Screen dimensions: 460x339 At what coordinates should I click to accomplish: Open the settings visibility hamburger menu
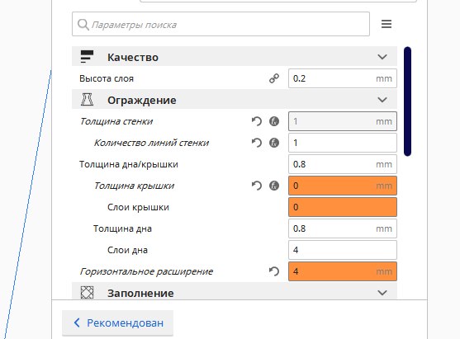click(x=386, y=24)
